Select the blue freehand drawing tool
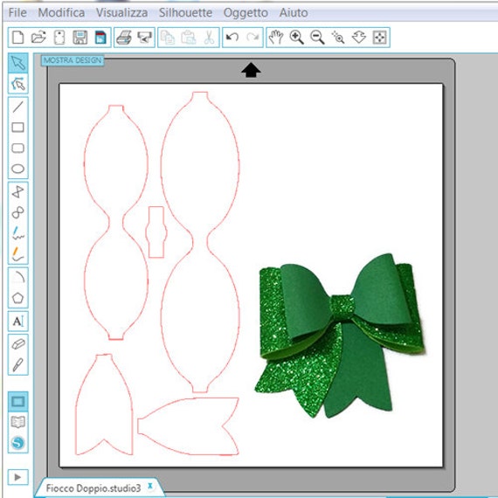 [18, 233]
